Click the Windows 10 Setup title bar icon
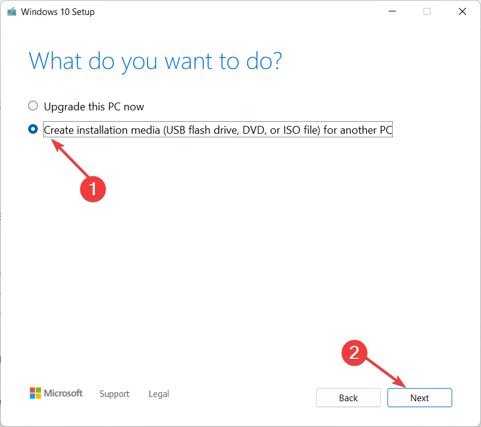481x427 pixels. coord(11,11)
